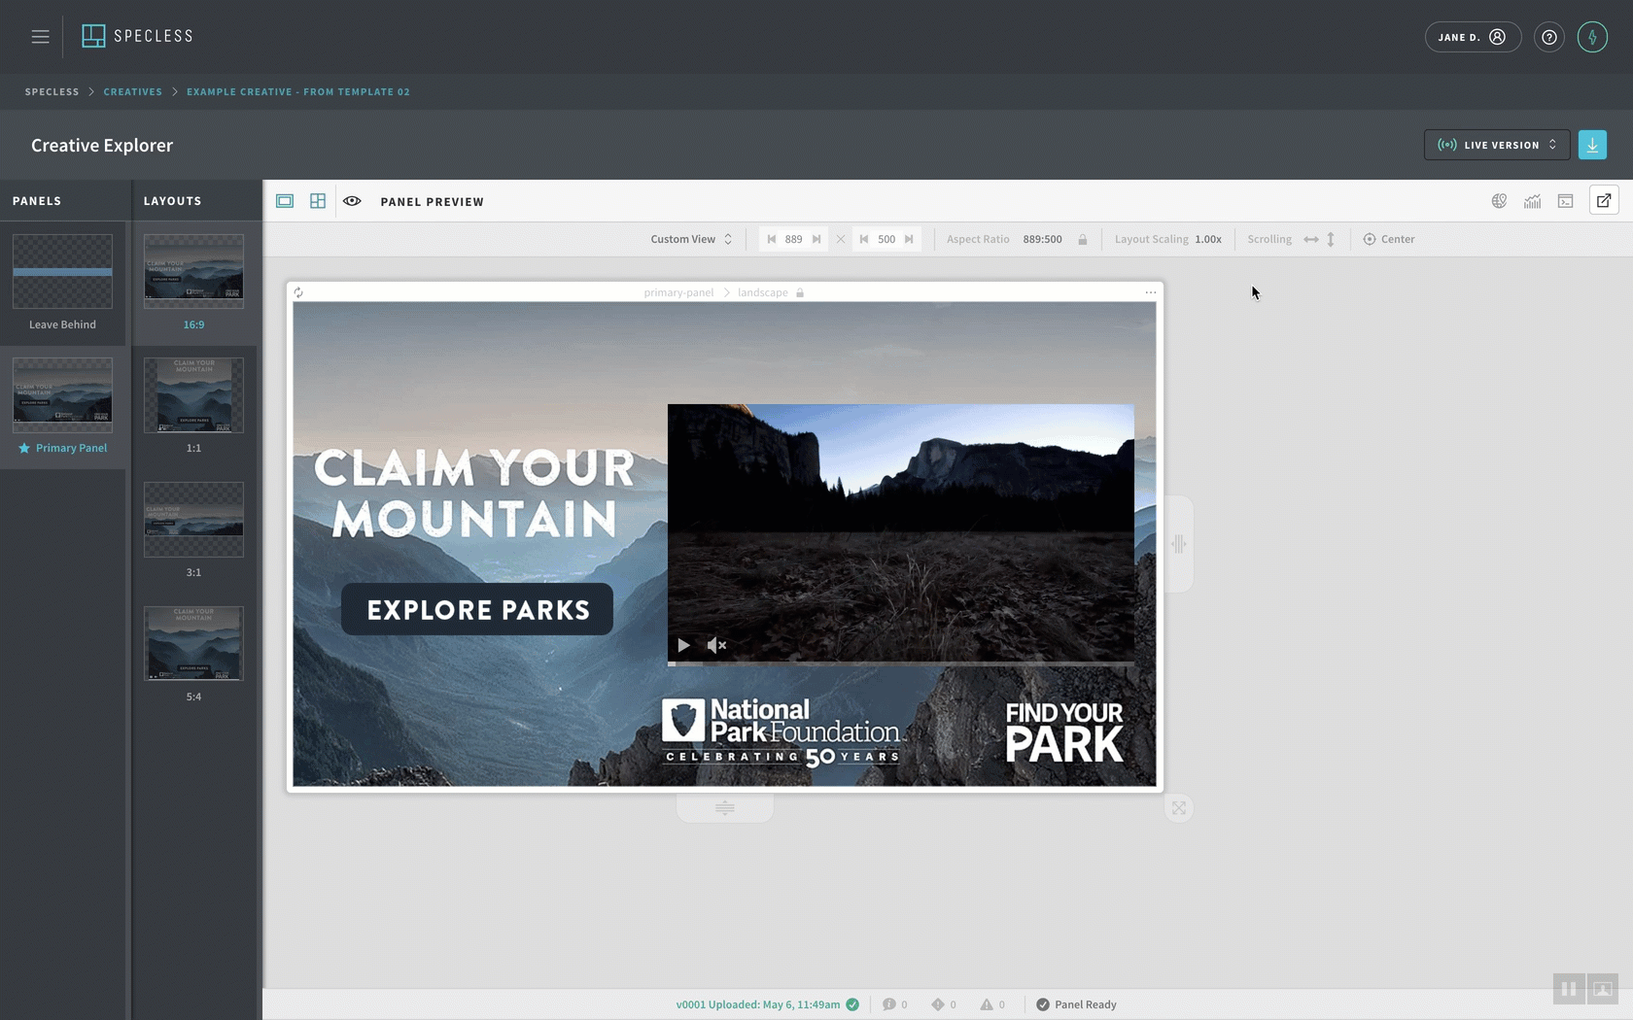The image size is (1633, 1020).
Task: Toggle the landscape lock icon
Action: click(800, 292)
